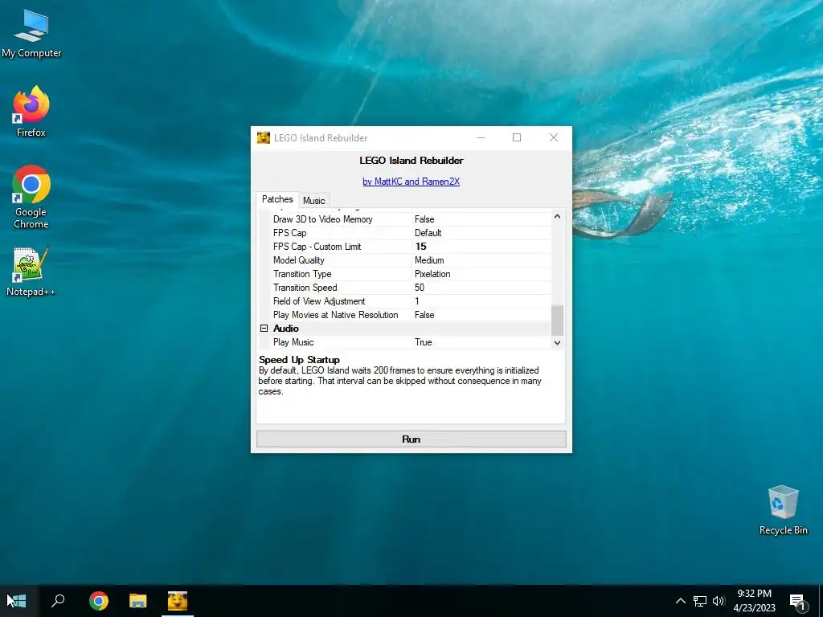
Task: Toggle Play Music True value
Action: [481, 342]
